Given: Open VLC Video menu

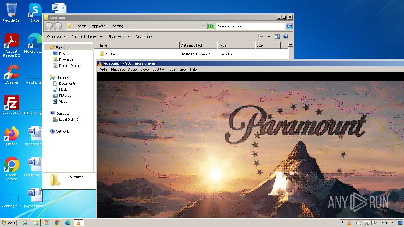Looking at the screenshot, I should coord(145,69).
